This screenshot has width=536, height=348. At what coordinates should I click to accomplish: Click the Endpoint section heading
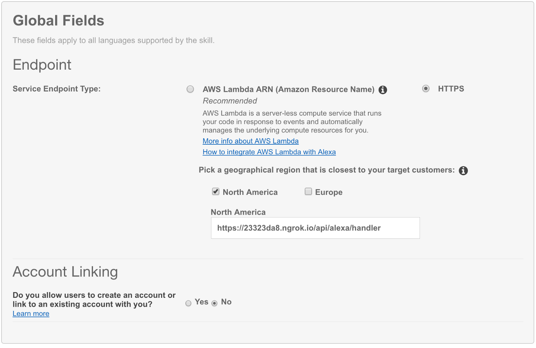pyautogui.click(x=42, y=65)
